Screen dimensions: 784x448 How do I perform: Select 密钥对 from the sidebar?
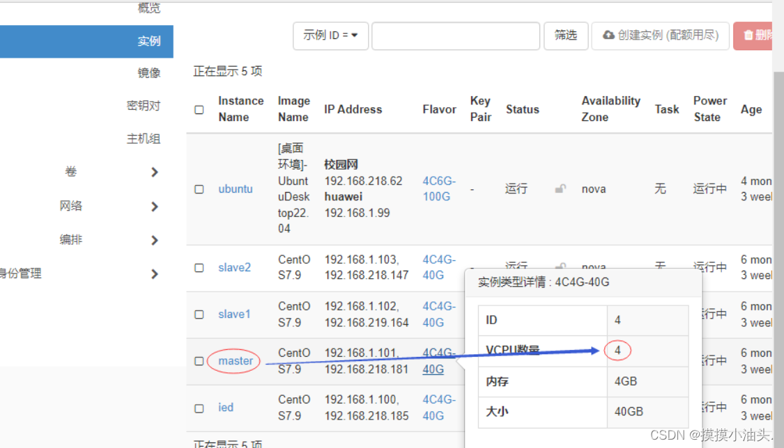pyautogui.click(x=144, y=105)
